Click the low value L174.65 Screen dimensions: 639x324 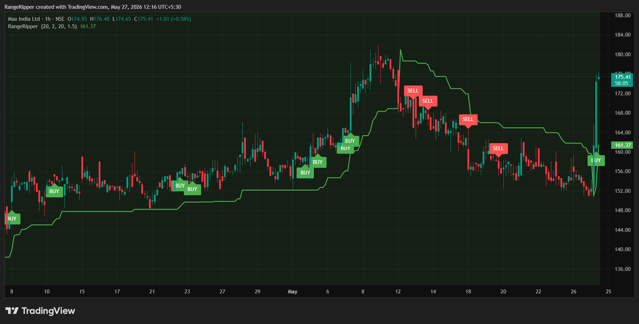(122, 19)
